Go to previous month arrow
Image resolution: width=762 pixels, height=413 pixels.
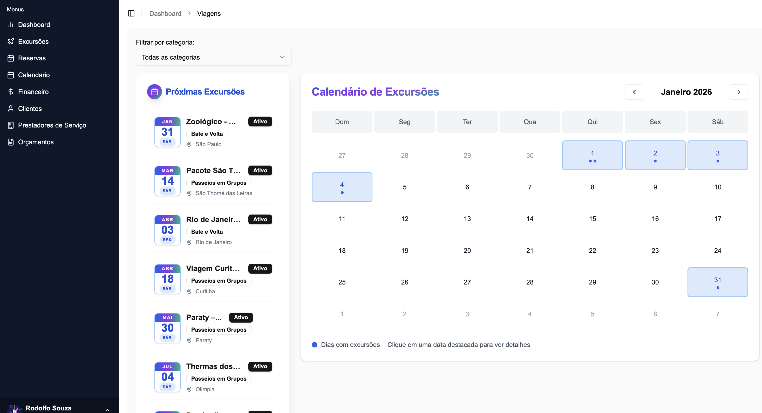click(634, 92)
